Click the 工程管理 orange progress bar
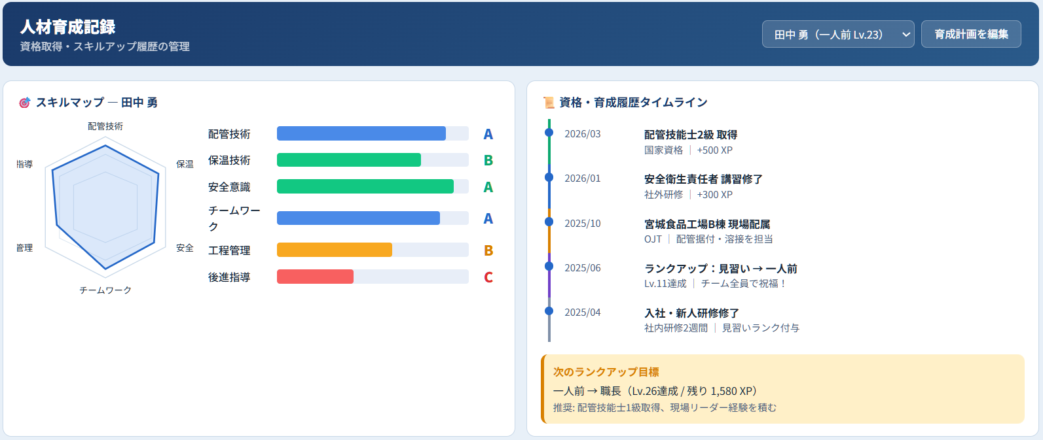The width and height of the screenshot is (1043, 440). tap(372, 250)
